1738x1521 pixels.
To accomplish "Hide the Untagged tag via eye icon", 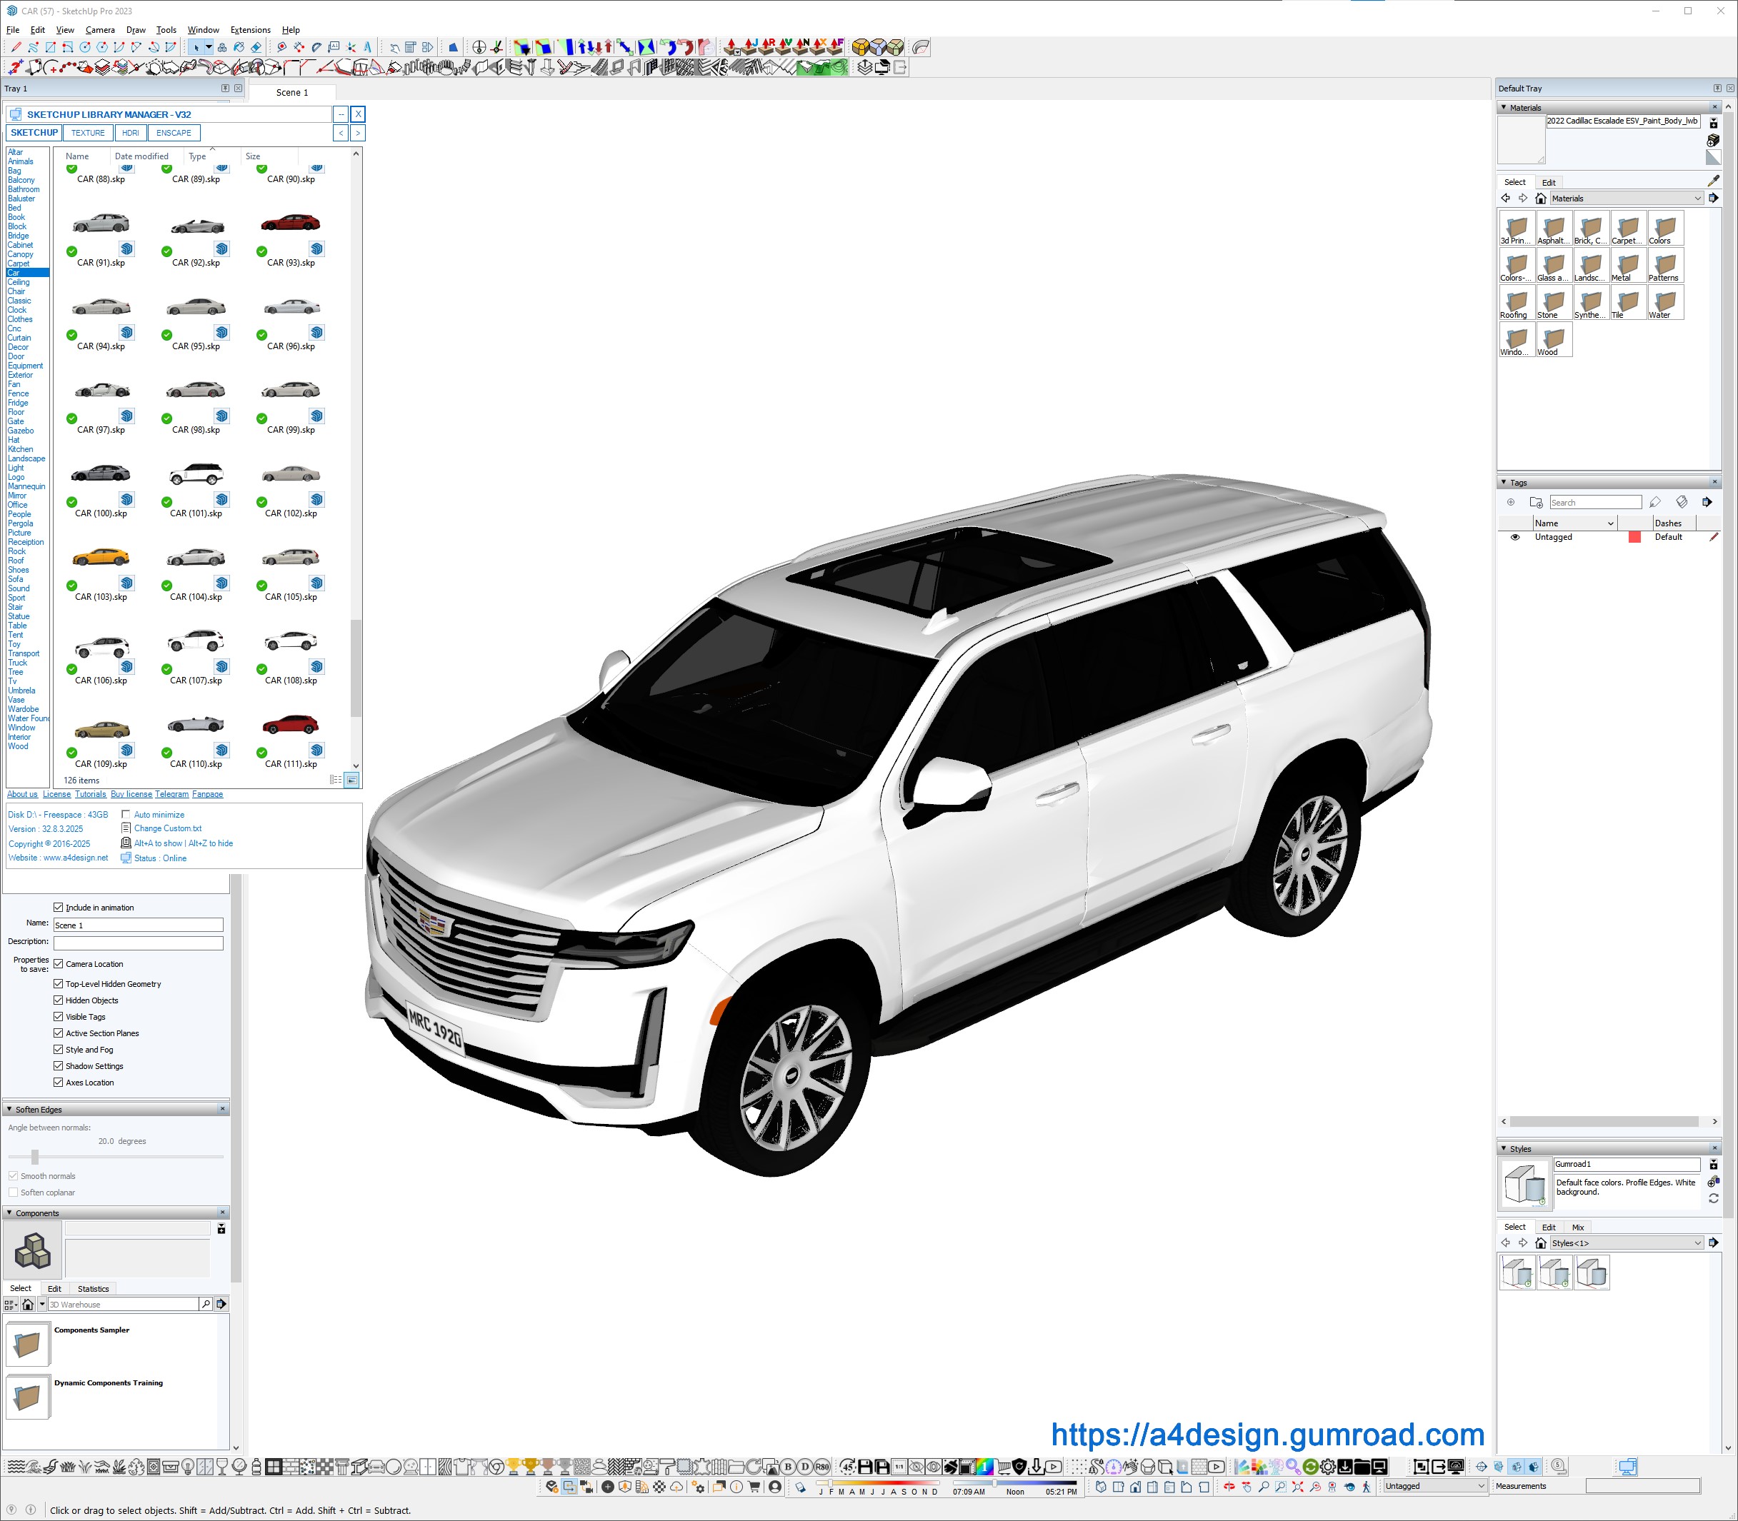I will coord(1514,537).
